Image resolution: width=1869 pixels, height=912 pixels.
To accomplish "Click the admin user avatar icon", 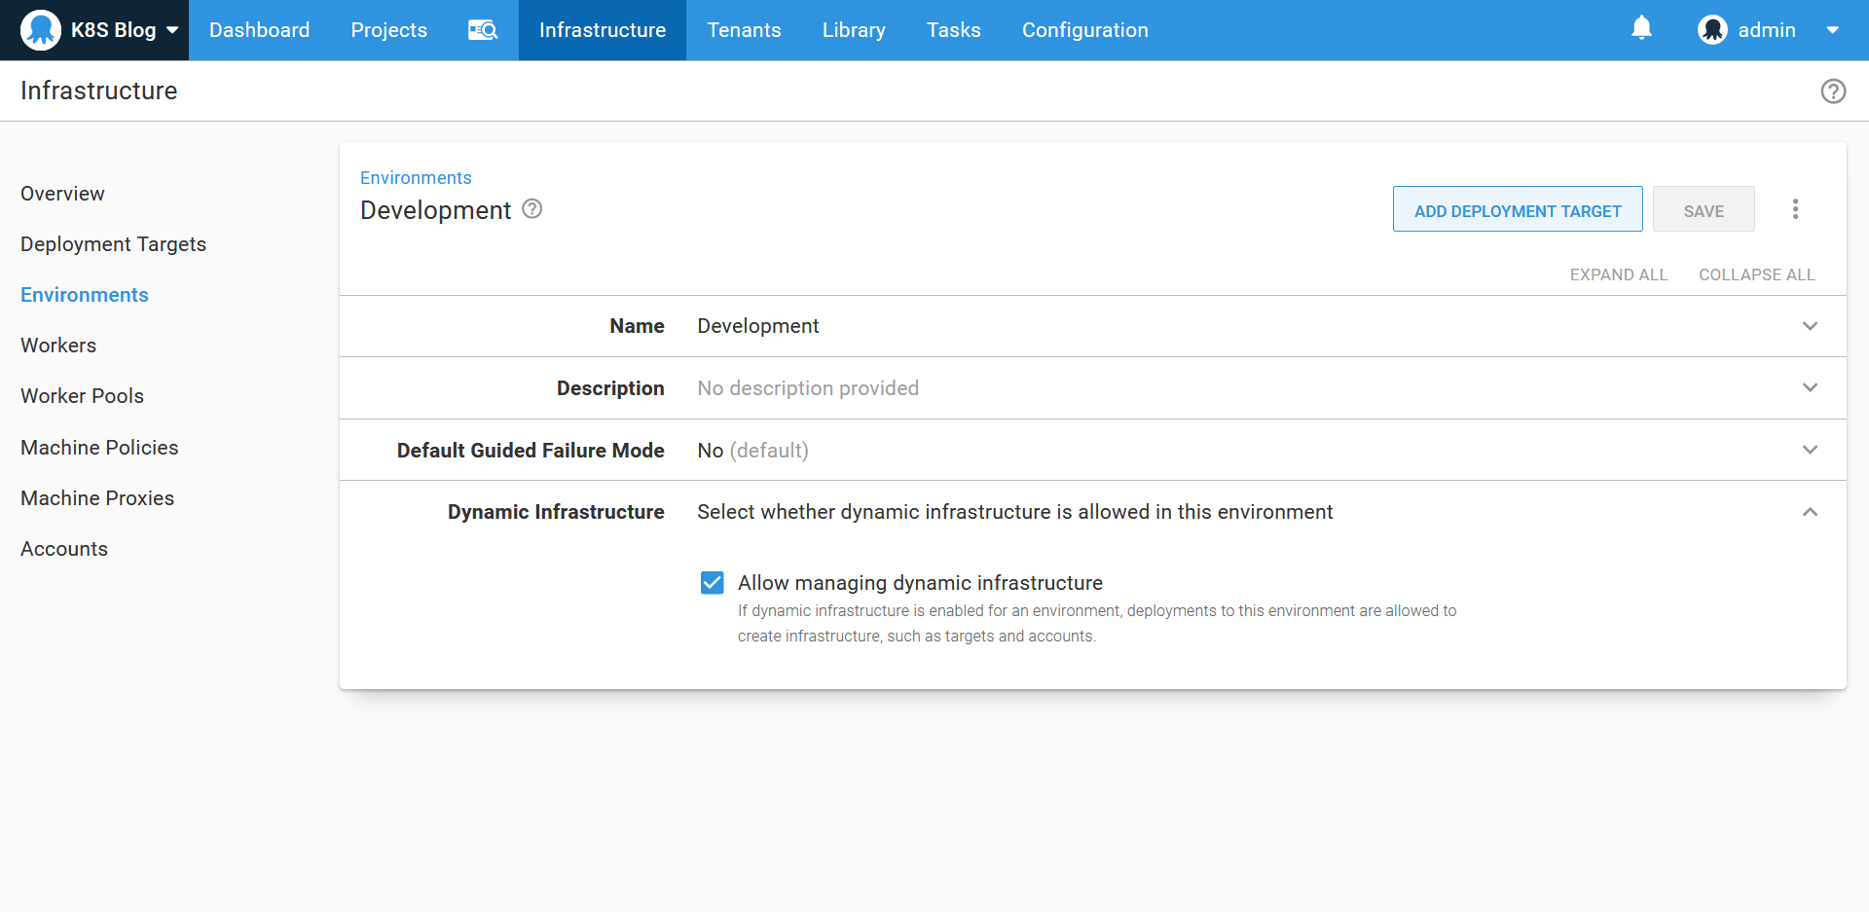I will [1712, 30].
